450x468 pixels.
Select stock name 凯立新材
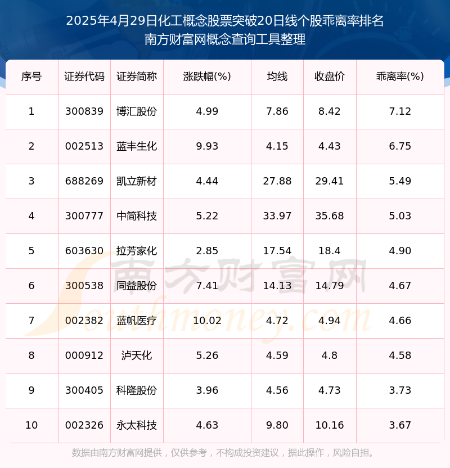[x=137, y=181]
